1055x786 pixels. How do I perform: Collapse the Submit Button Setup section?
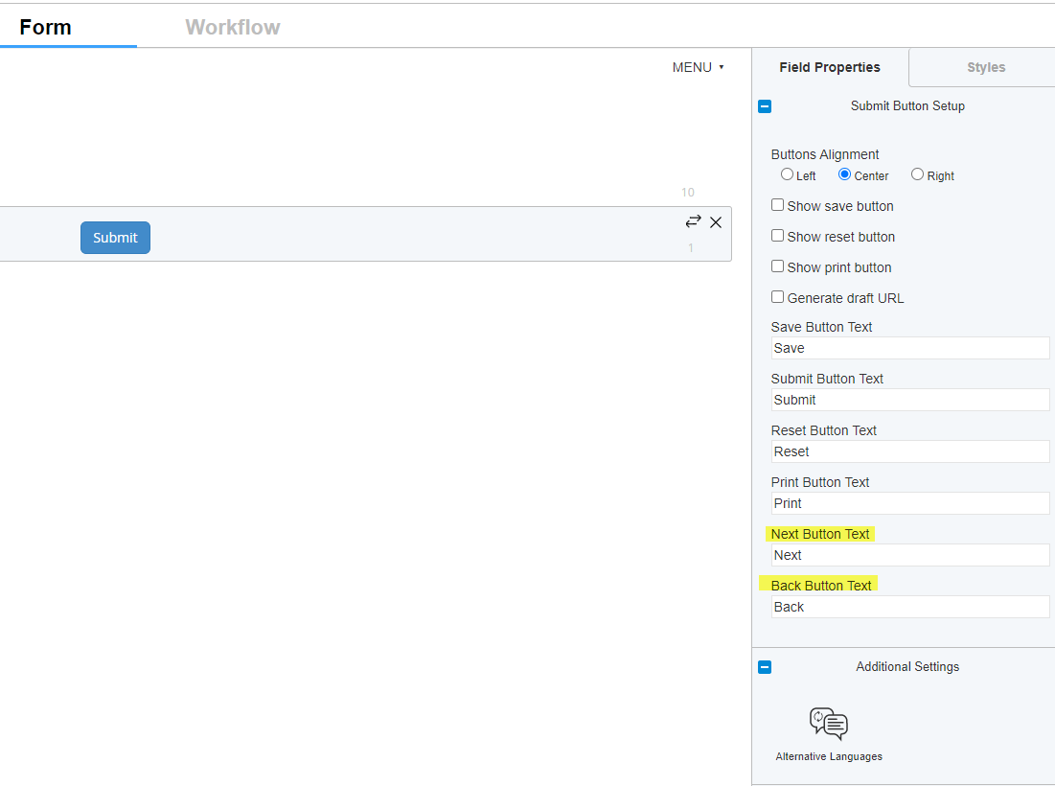point(765,106)
